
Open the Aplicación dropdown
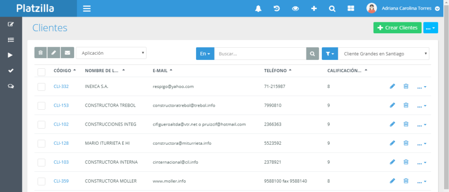tap(111, 53)
